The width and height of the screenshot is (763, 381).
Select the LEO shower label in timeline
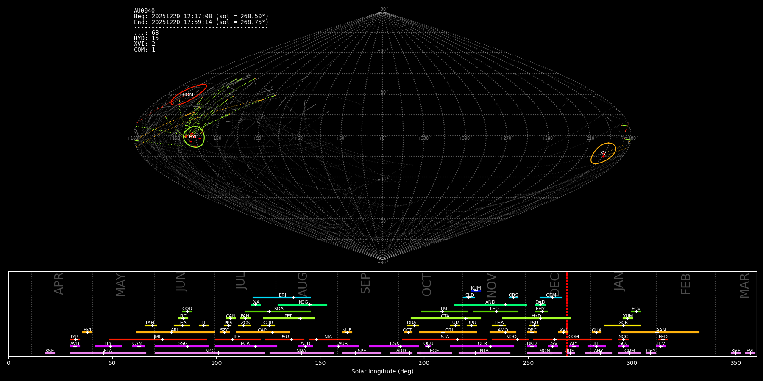495,309
